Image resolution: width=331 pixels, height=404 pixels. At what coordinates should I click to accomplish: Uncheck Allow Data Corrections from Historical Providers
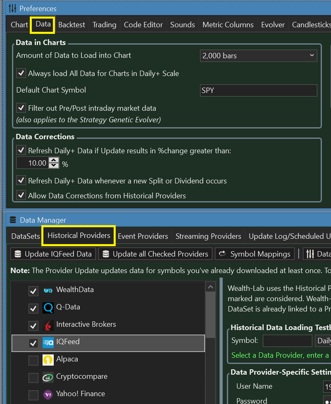[21, 195]
